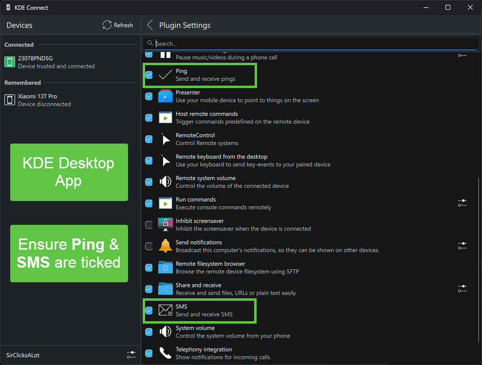Click the Remote system volume speaker icon
This screenshot has height=365, width=482.
click(x=165, y=182)
